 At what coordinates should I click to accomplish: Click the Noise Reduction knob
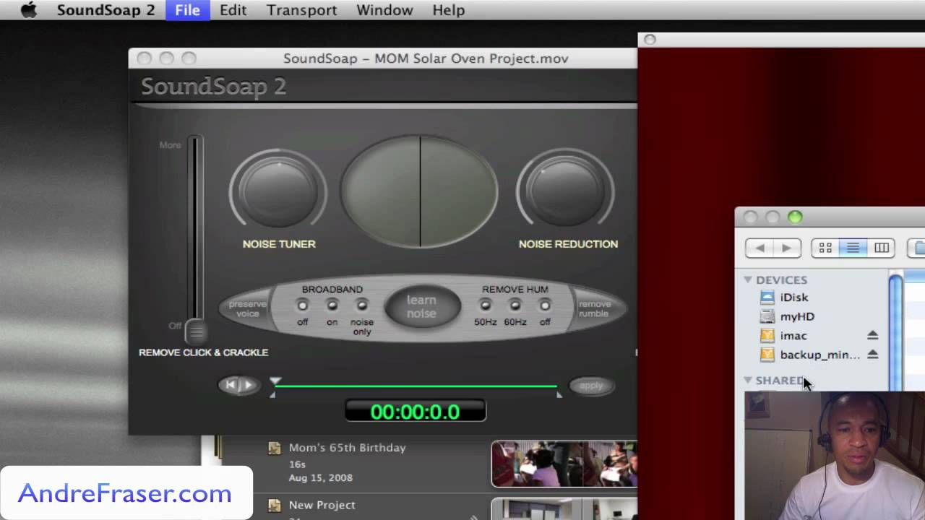(x=565, y=191)
